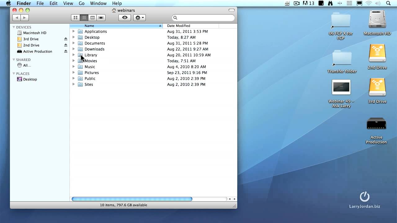Select the Music folder icon
This screenshot has width=397, height=223.
80,67
